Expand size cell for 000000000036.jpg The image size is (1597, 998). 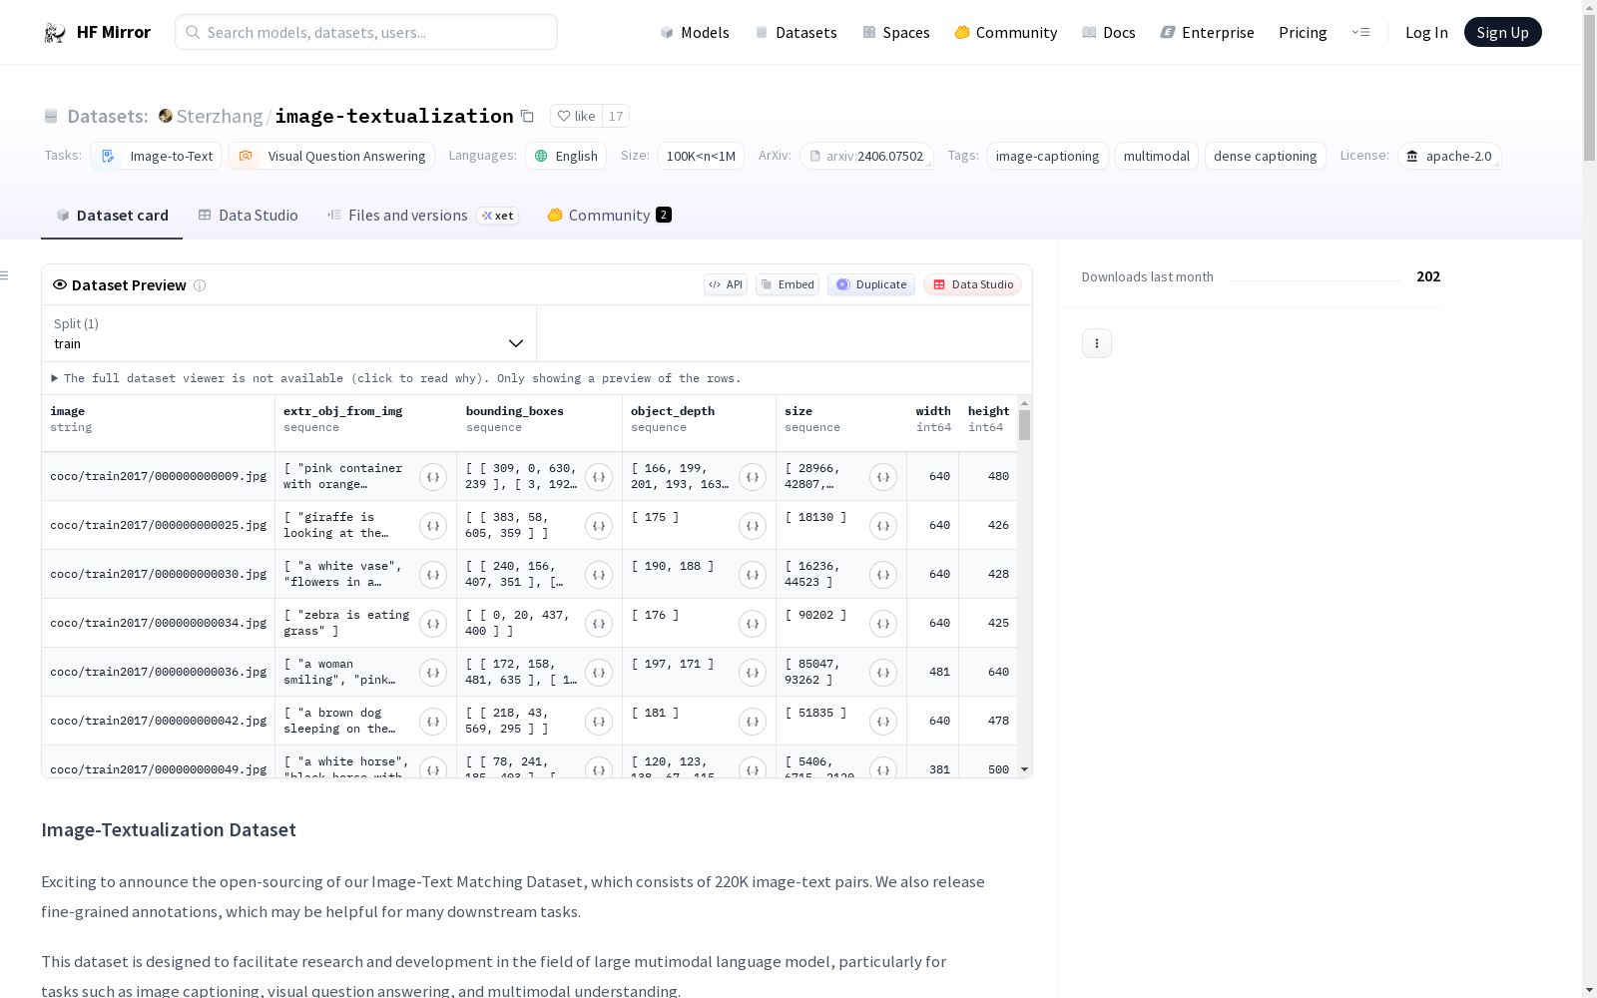[x=883, y=673]
